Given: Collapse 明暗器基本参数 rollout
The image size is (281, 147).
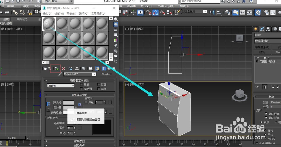Looking at the screenshot, I should 80,80.
